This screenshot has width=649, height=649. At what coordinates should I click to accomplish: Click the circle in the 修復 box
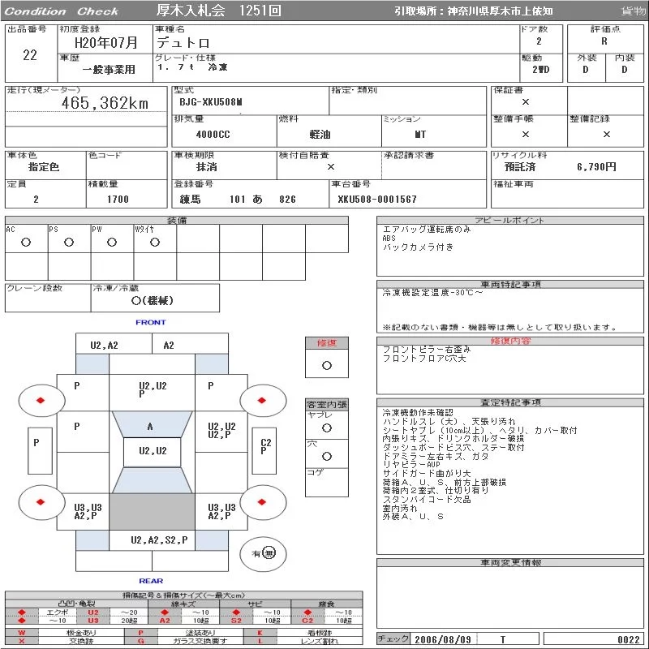coord(327,366)
